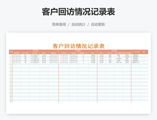Select the 公司名称 column header
157x120 pixels.
35,53
